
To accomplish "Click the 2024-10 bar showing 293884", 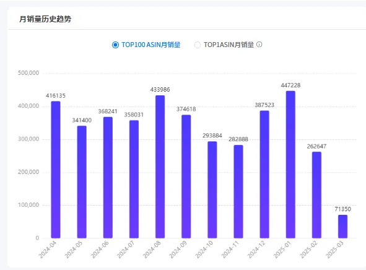I will 212,189.
